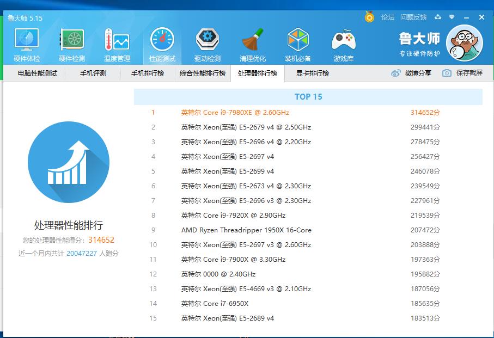The height and width of the screenshot is (338, 494).
Task: Open 硬件检测 hardware detection icon
Action: [x=72, y=44]
